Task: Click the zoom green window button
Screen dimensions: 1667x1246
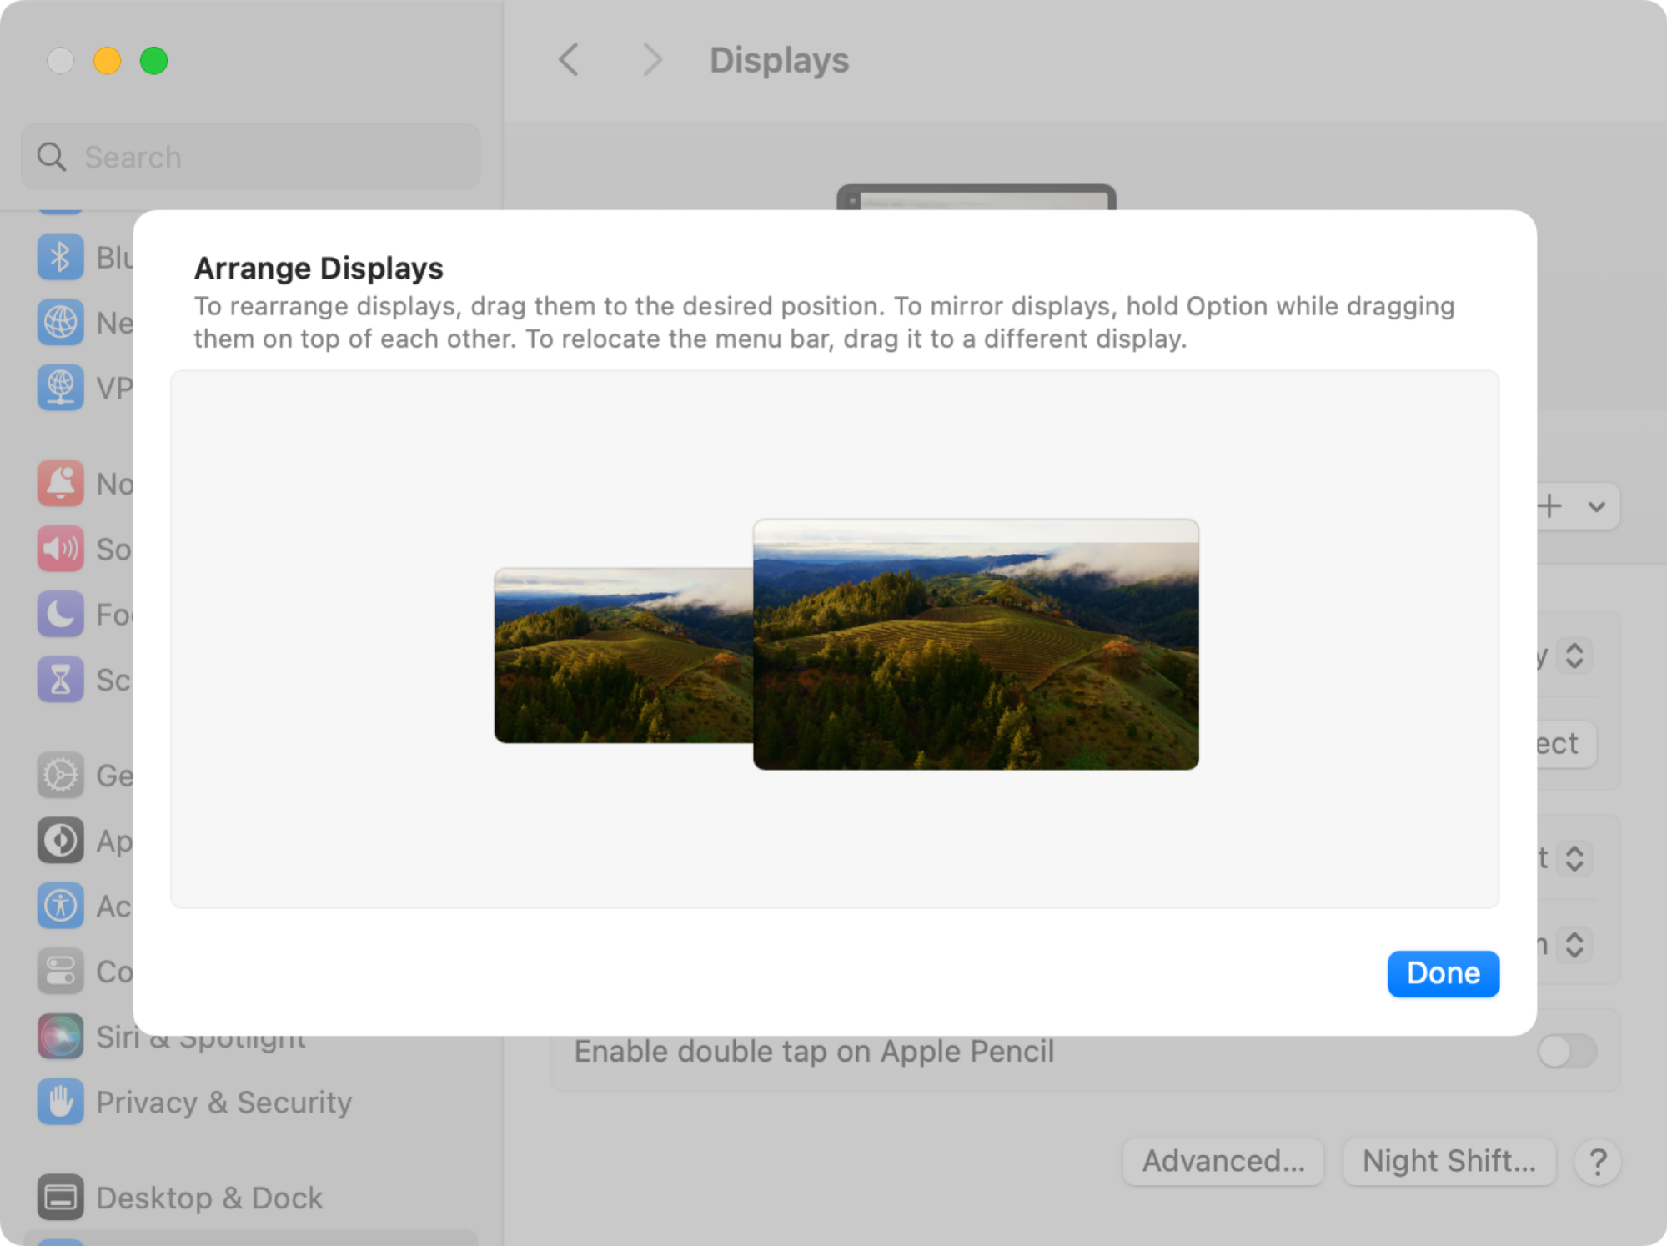Action: [x=153, y=61]
